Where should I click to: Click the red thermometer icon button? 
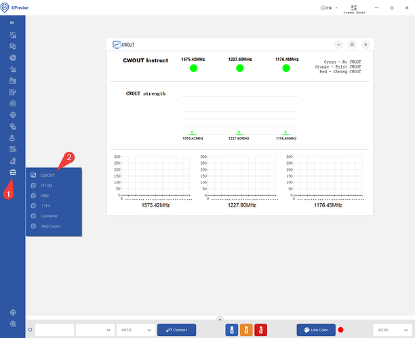point(261,330)
